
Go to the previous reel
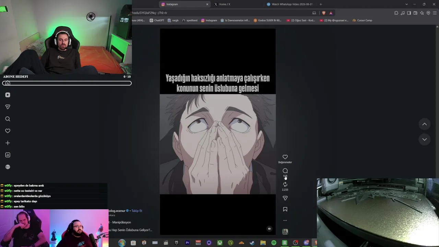coord(425,124)
